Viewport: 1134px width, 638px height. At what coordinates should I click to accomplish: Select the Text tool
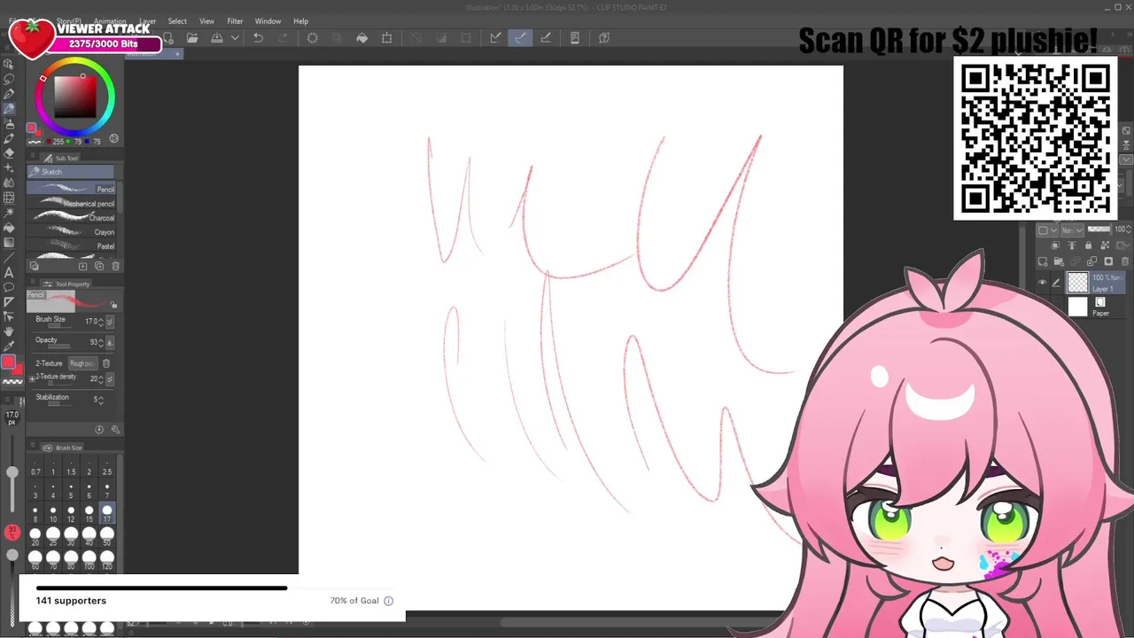point(9,272)
